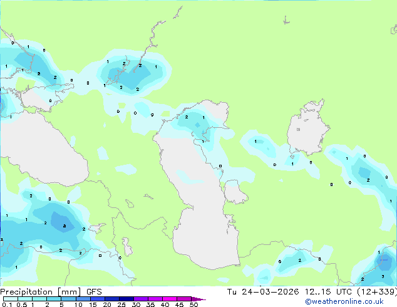Click the 0.1 to 0.5 mm legend swatch
The image size is (397, 307).
point(11,299)
